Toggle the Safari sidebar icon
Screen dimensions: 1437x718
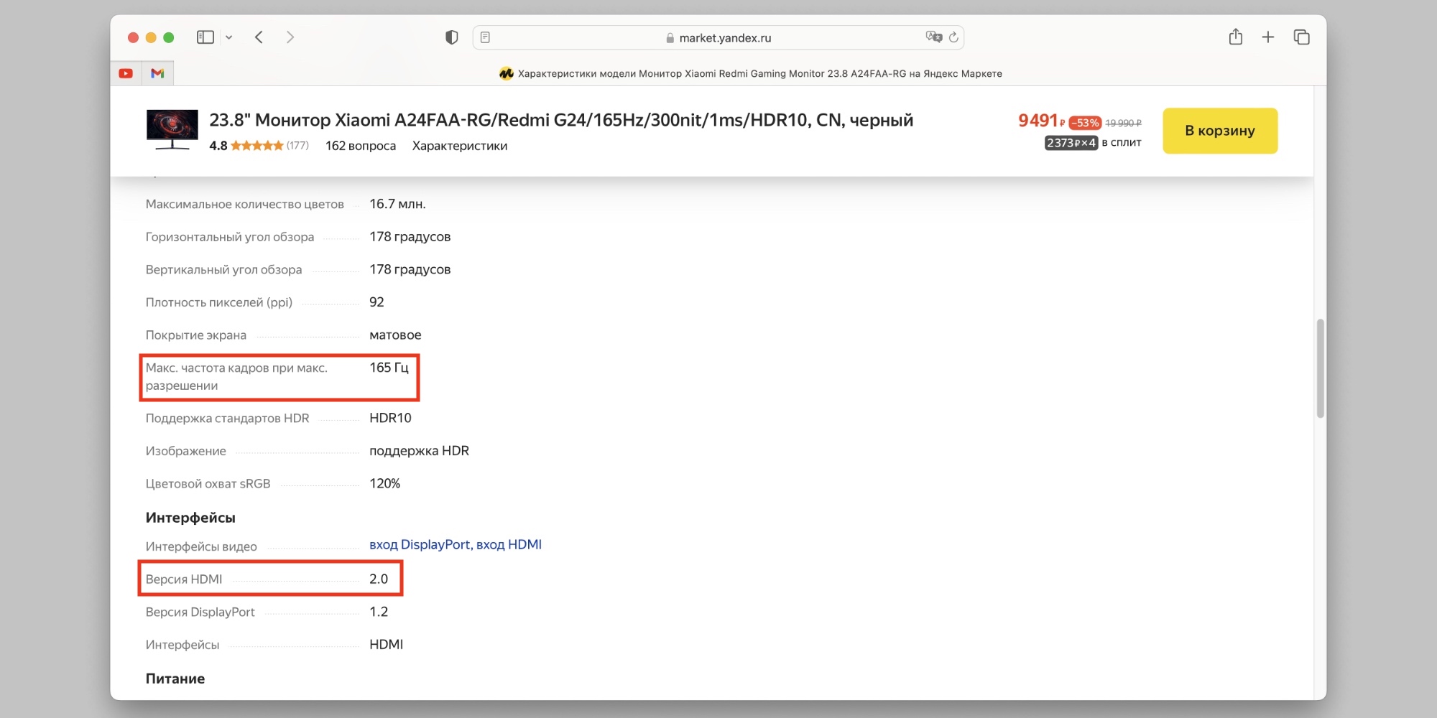click(205, 37)
